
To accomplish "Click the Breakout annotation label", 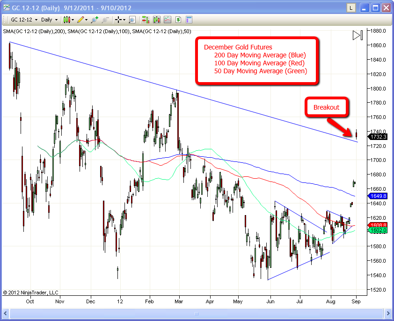I will coord(326,107).
